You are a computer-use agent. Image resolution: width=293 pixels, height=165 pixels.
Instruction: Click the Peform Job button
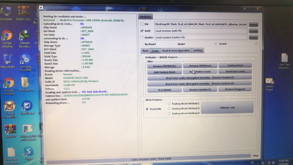pyautogui.click(x=227, y=107)
